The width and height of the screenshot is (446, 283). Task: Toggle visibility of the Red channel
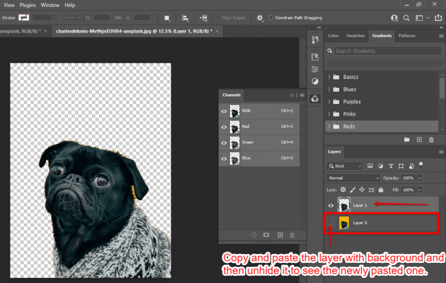point(224,127)
